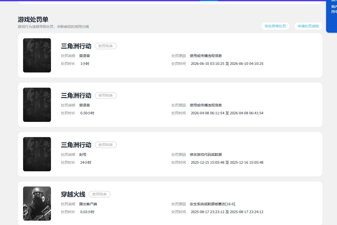337x225 pixels.
Task: Click the subtitle 游戏行为违规导致处罚，会影响您的信用分哦
Action: pos(53,27)
